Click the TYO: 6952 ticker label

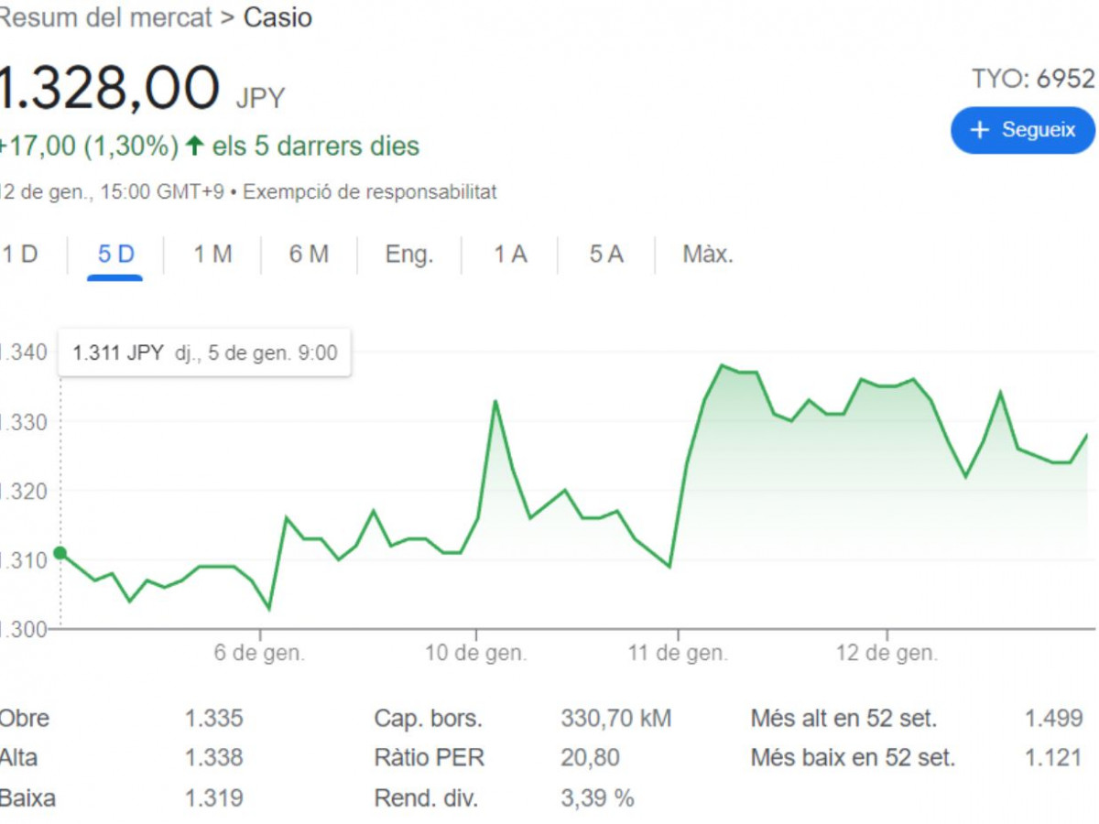tap(1033, 80)
